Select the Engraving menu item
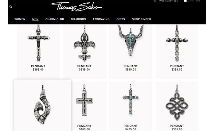The image size is (215, 131). click(x=101, y=19)
